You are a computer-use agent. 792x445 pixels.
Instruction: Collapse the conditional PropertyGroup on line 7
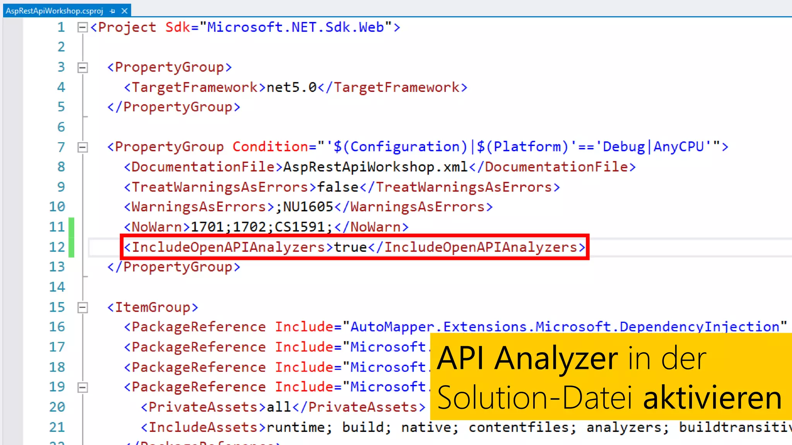(x=82, y=147)
